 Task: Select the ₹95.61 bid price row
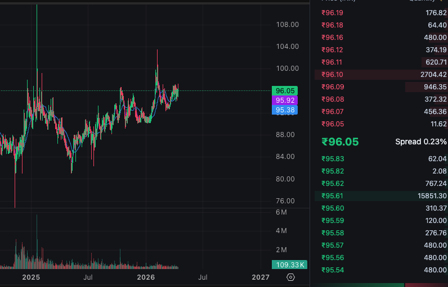tap(381, 196)
